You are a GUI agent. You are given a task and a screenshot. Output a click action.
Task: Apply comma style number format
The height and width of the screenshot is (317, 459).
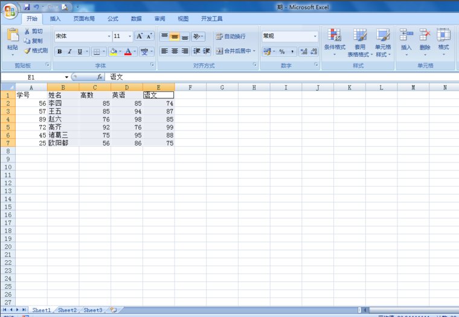292,52
